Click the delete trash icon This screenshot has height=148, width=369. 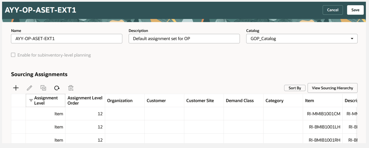pyautogui.click(x=71, y=88)
